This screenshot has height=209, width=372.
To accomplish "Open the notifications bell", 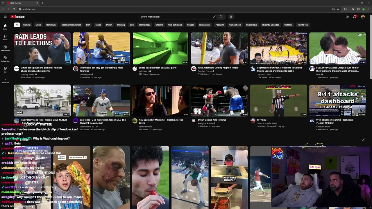I will [355, 17].
